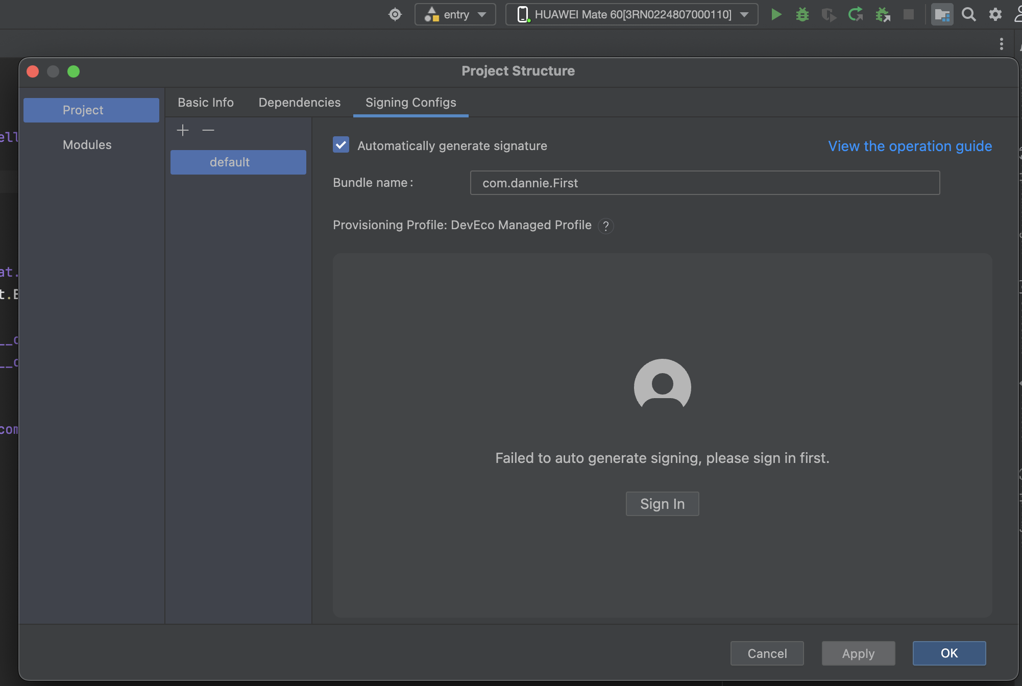Click the green Run button

[x=776, y=14]
